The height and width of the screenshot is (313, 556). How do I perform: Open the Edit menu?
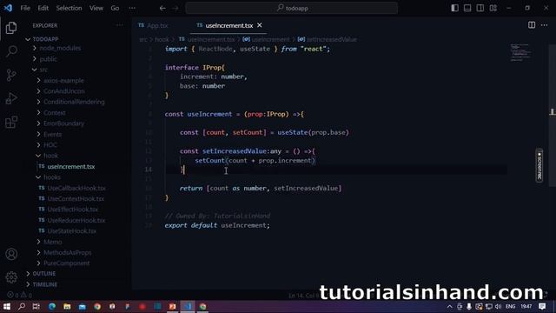coord(43,8)
